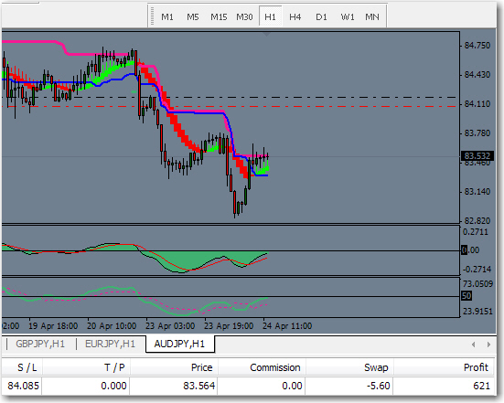Select stop loss value 84.085
The image size is (504, 403).
pos(23,386)
